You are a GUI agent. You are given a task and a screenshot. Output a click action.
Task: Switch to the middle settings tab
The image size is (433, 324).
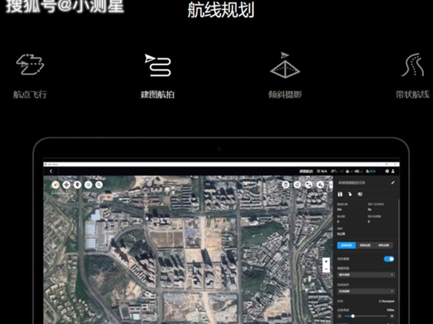pyautogui.click(x=365, y=245)
